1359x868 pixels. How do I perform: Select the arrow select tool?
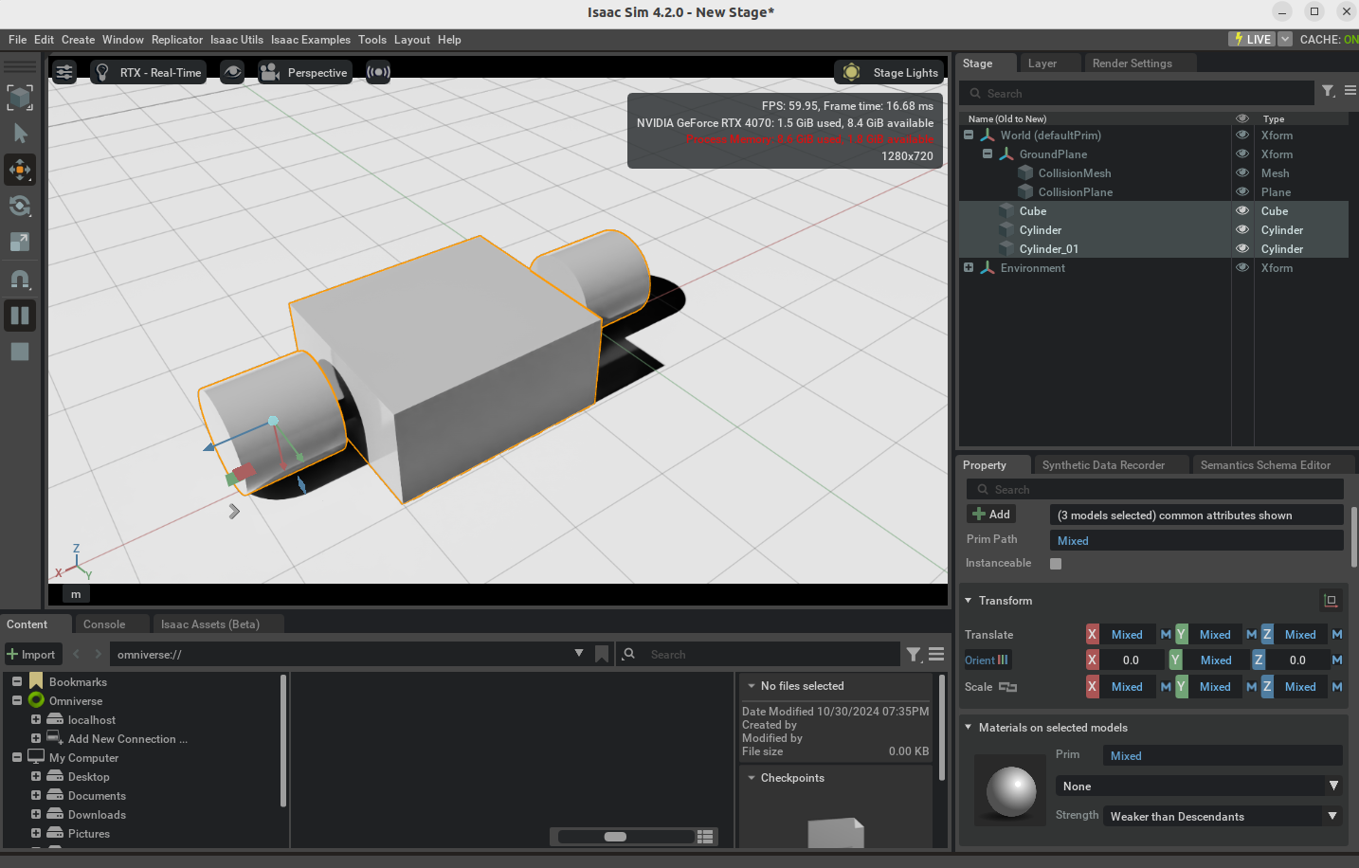[x=20, y=134]
